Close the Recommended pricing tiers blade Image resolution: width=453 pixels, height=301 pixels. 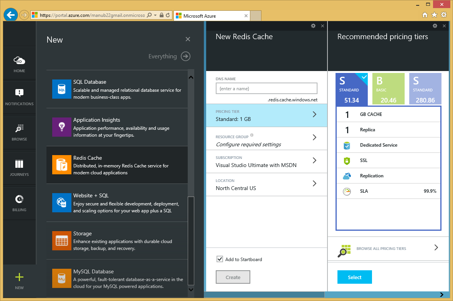pyautogui.click(x=444, y=26)
